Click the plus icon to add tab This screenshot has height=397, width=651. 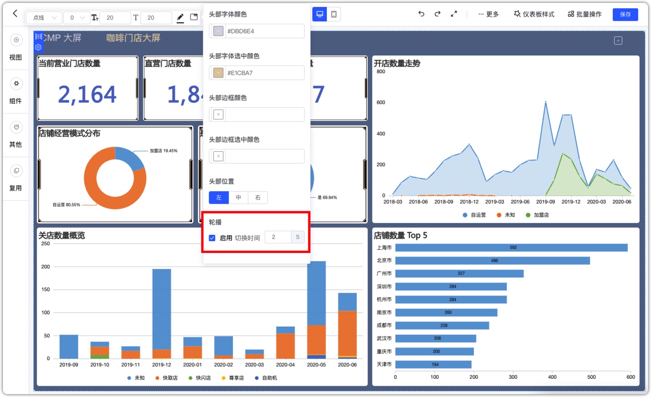618,40
